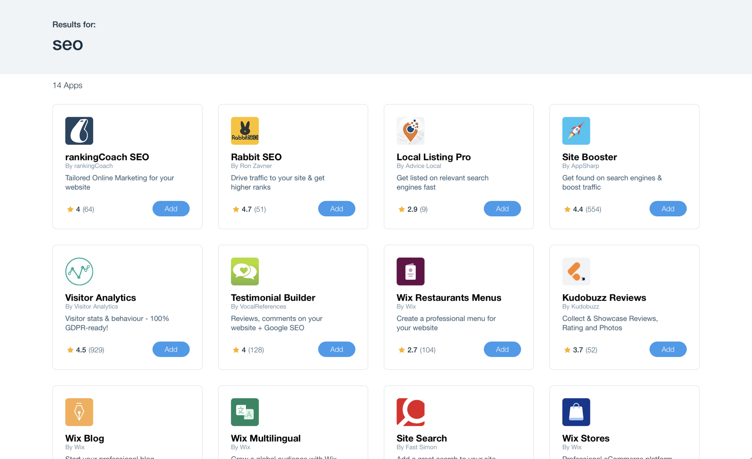Screen dimensions: 752x459
Task: Open the Testimonial Builder title
Action: (273, 298)
